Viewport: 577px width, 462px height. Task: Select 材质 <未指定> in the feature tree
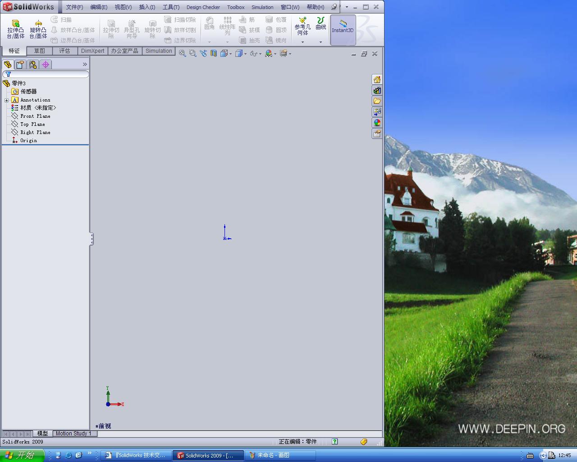[x=38, y=108]
